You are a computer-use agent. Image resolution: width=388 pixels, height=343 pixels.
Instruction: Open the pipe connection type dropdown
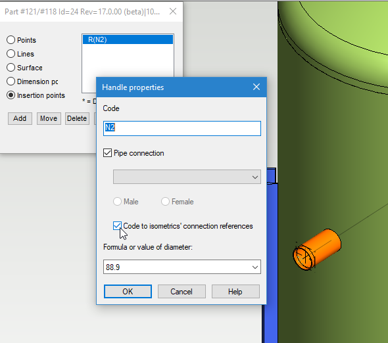(187, 177)
